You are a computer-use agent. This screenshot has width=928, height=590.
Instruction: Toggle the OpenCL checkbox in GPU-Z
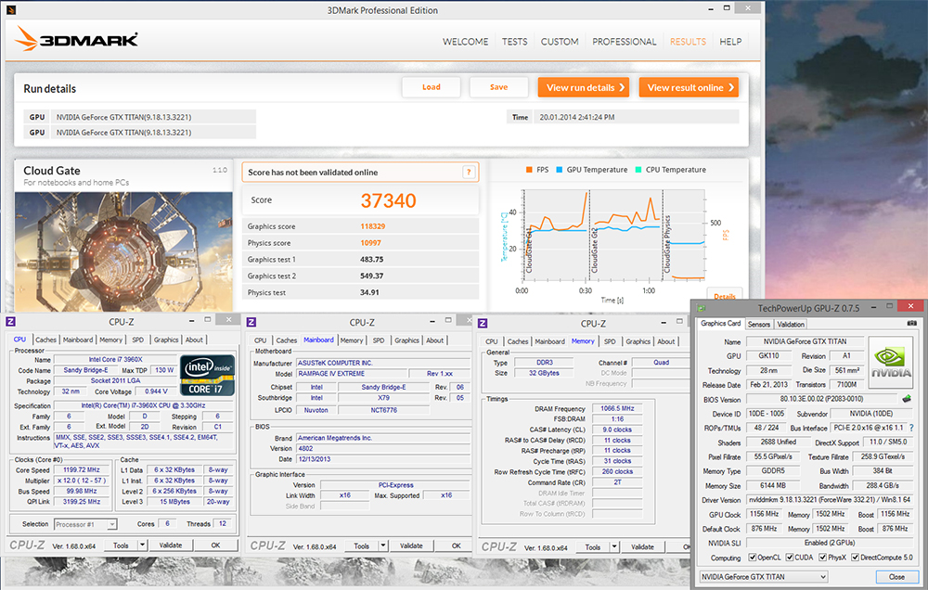pyautogui.click(x=753, y=558)
